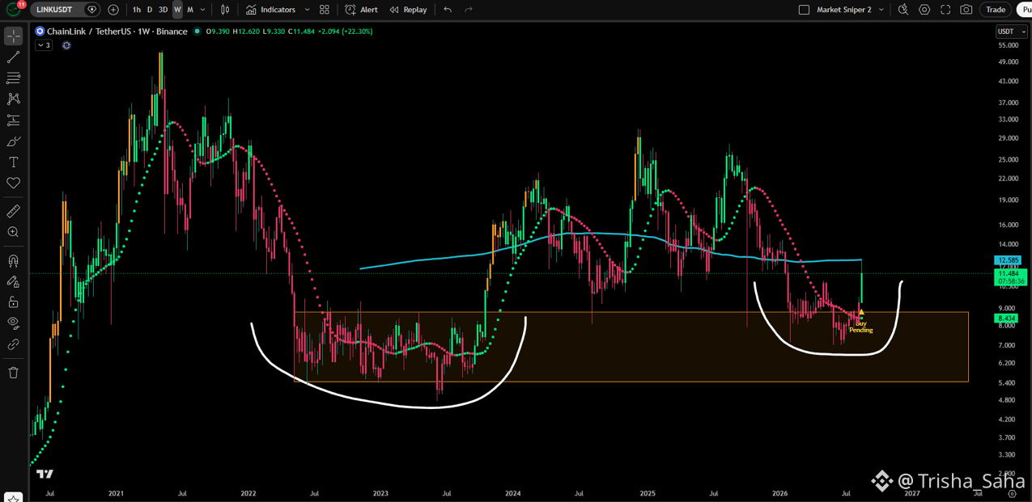Click the Publish button
The width and height of the screenshot is (1032, 502).
click(1025, 10)
